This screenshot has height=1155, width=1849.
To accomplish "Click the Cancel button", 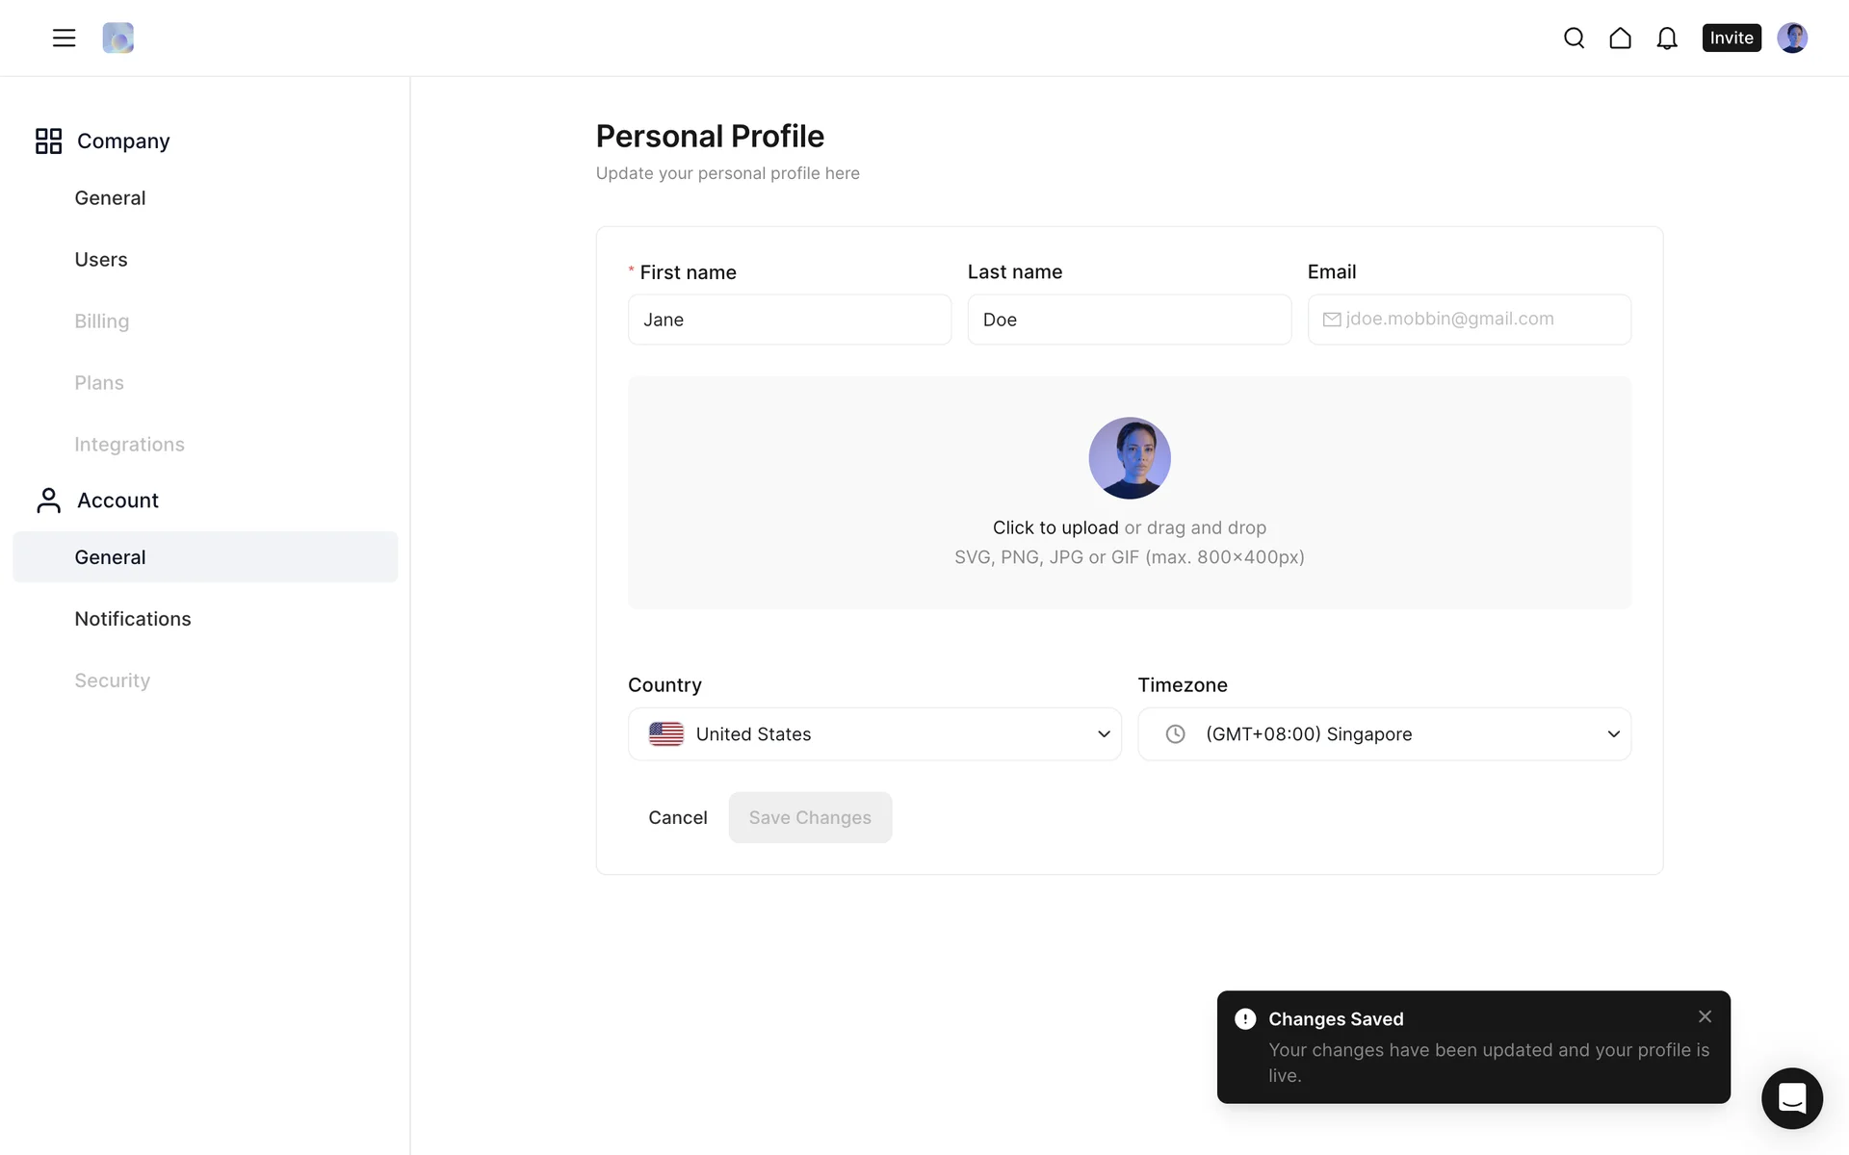I will point(677,817).
